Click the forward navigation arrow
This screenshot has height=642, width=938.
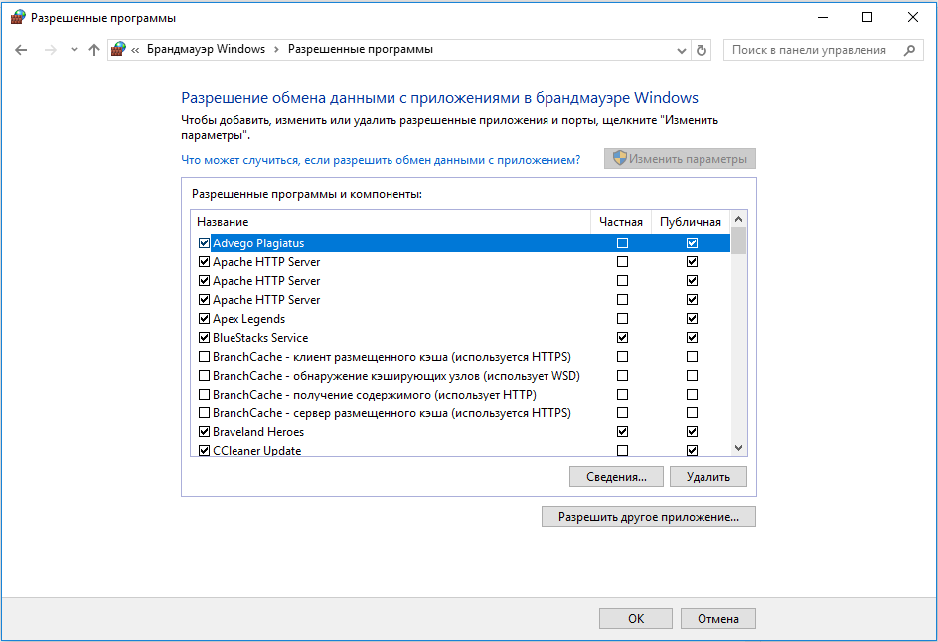pyautogui.click(x=51, y=50)
